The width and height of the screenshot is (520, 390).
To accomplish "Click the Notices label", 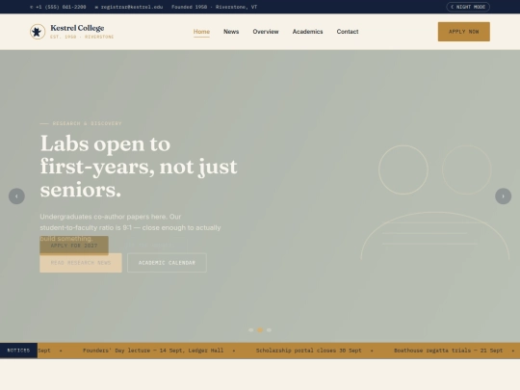I will (18, 351).
